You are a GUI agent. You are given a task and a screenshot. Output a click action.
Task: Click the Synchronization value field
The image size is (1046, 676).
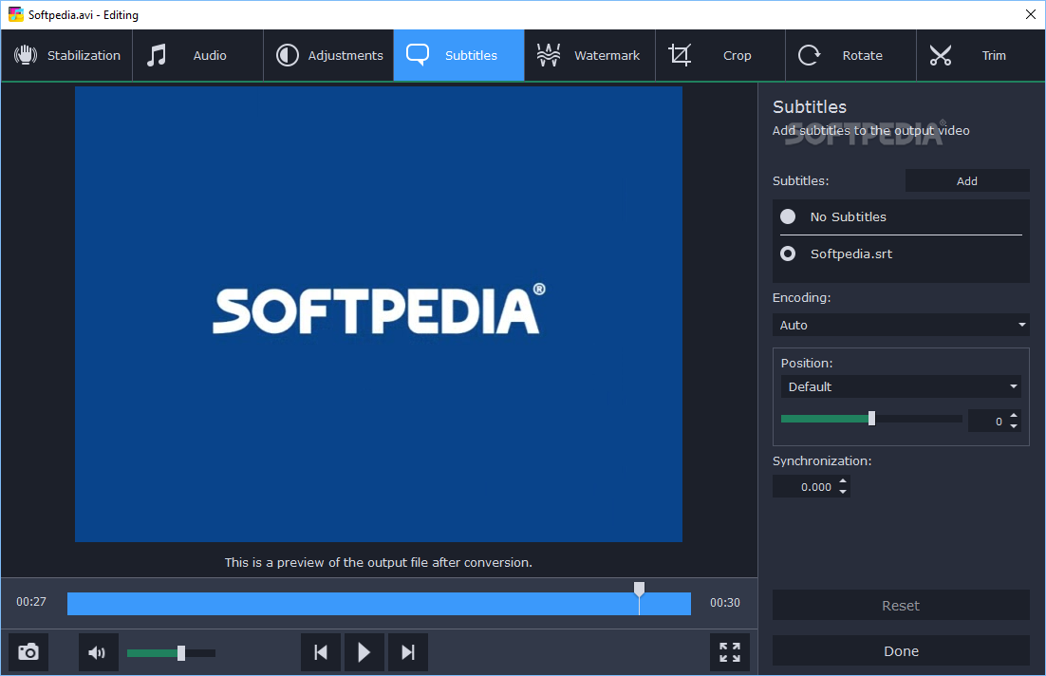[805, 486]
